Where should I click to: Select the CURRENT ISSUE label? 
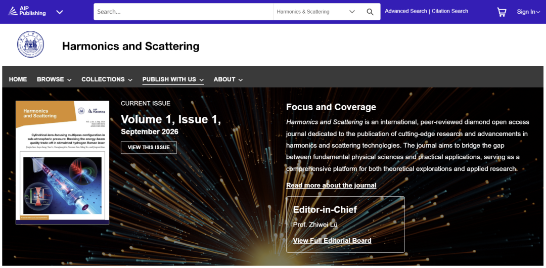(x=146, y=104)
